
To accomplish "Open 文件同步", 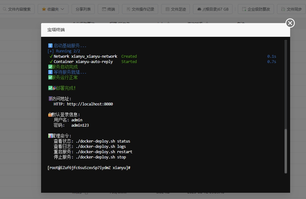I will click(292, 9).
